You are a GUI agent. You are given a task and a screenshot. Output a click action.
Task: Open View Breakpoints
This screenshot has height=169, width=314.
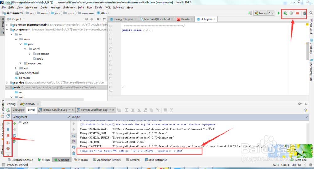pos(8,143)
